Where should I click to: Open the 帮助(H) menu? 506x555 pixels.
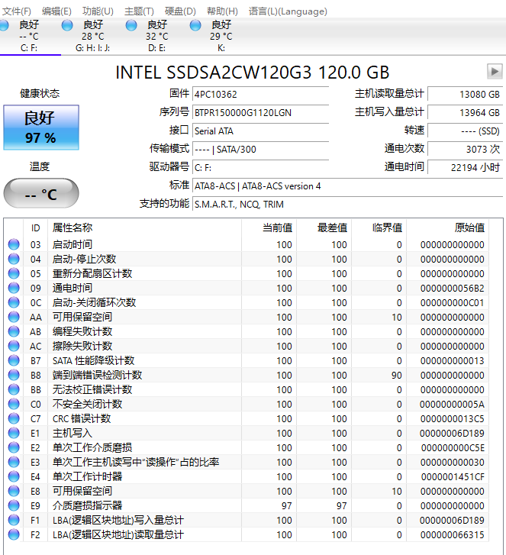point(222,11)
